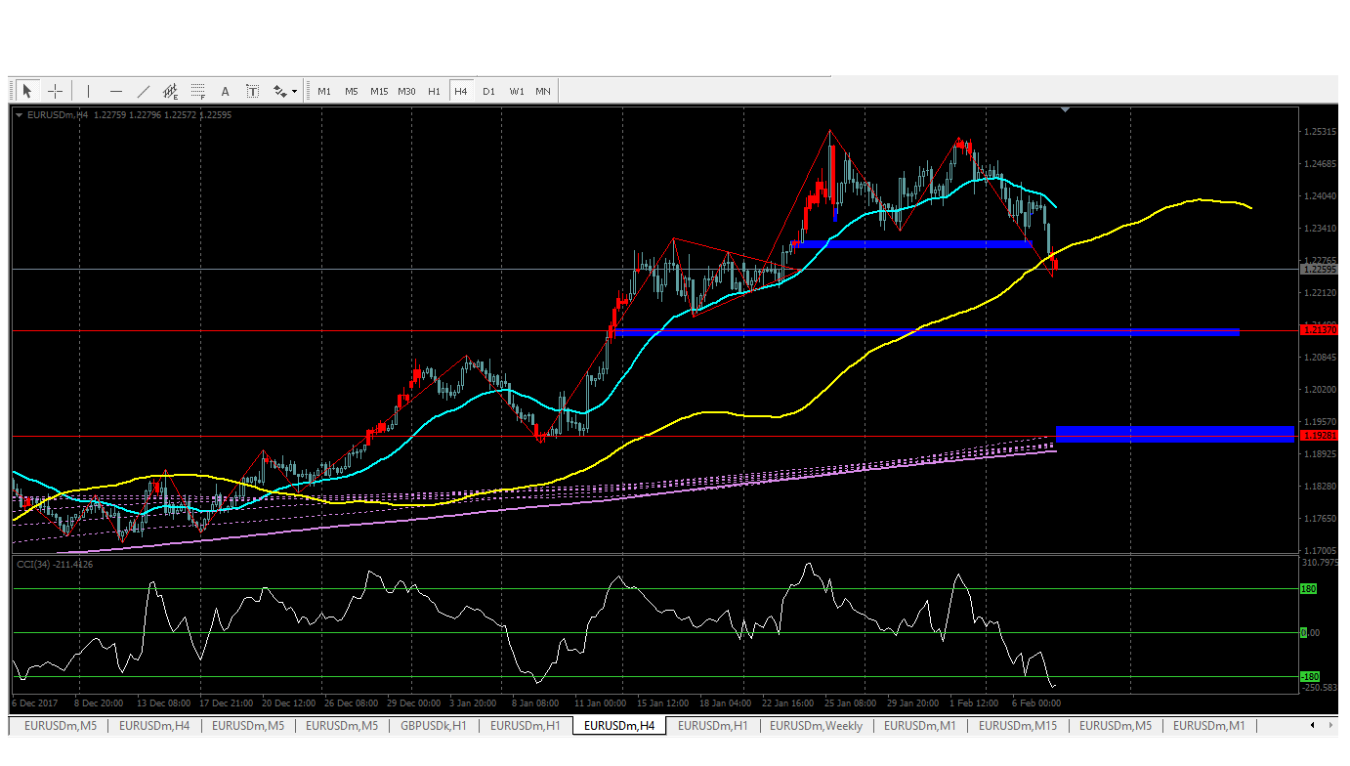Click the current price label 1.22595
The height and width of the screenshot is (766, 1350).
click(x=1320, y=269)
